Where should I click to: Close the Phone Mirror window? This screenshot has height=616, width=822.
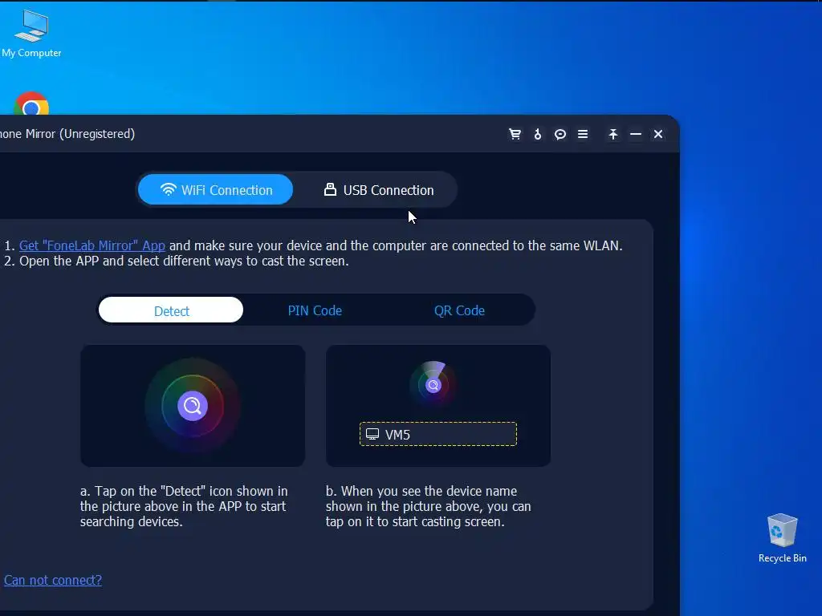[x=658, y=134]
